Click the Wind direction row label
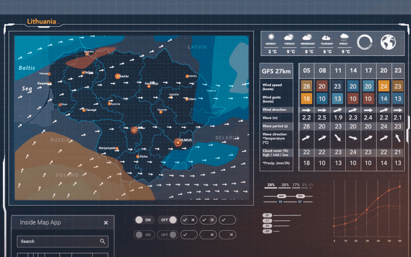 point(274,110)
